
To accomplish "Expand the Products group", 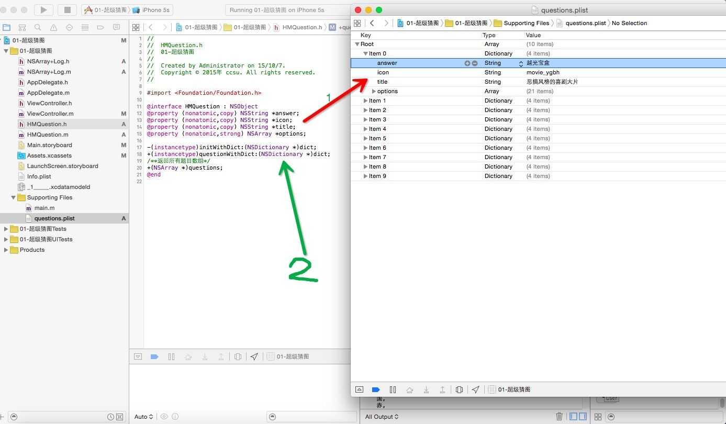I will [x=6, y=250].
